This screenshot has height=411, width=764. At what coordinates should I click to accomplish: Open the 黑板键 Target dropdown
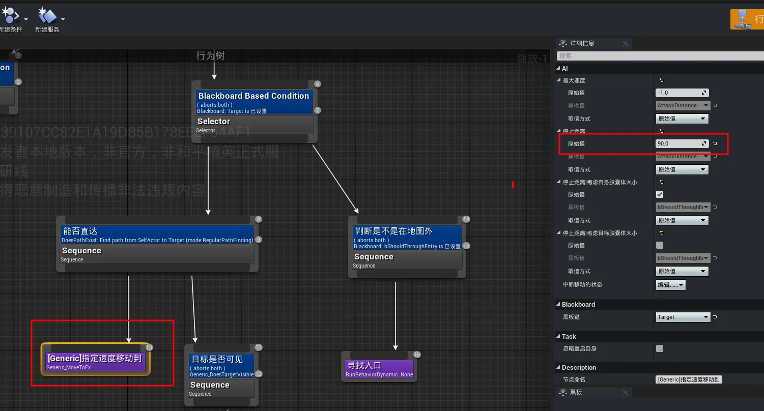coord(683,317)
